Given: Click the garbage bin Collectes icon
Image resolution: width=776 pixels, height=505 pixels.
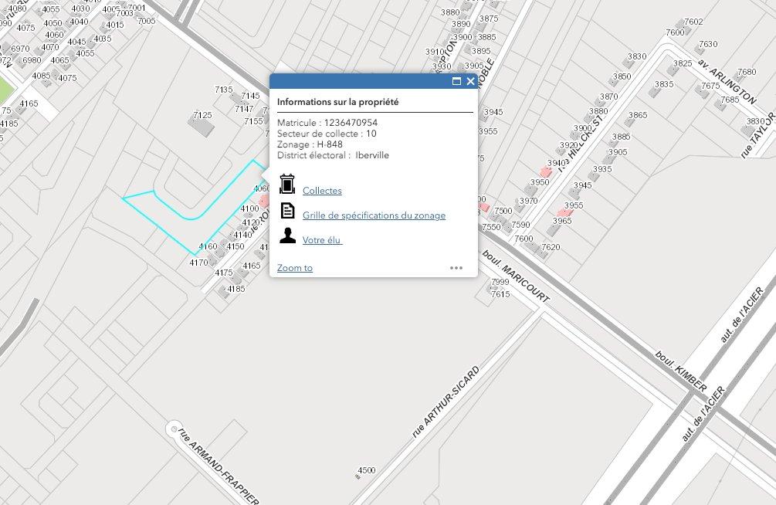Looking at the screenshot, I should [287, 184].
